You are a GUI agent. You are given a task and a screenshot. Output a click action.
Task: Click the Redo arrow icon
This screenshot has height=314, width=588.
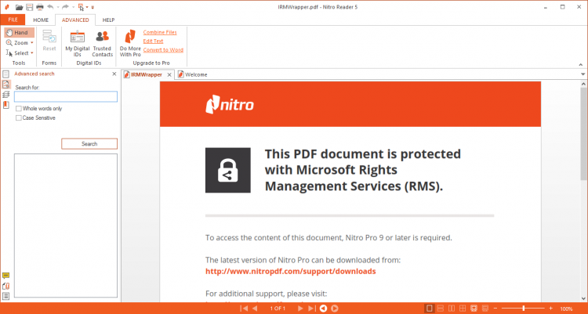click(x=65, y=7)
